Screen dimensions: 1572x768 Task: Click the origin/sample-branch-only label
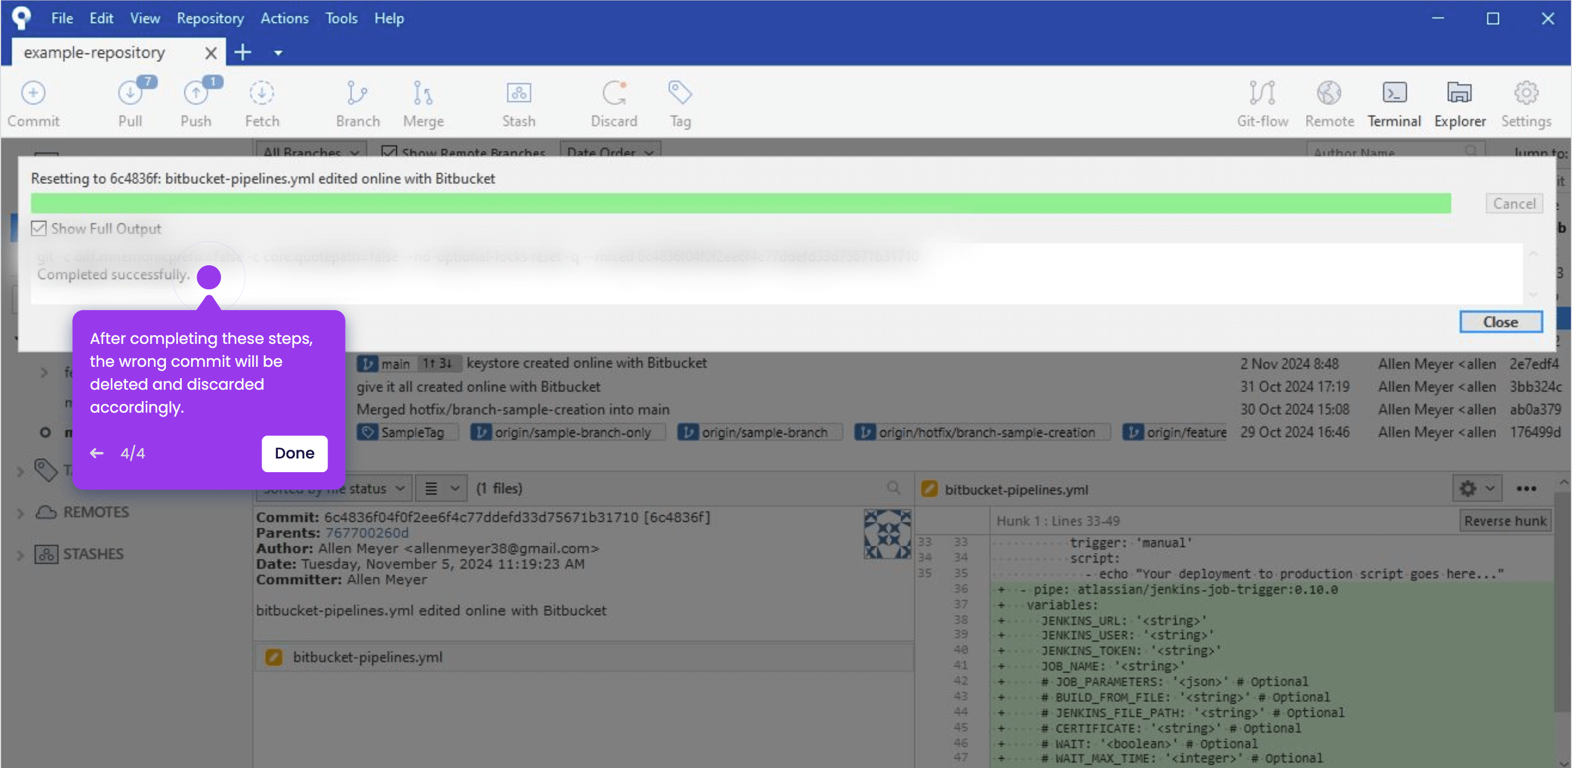click(x=567, y=432)
